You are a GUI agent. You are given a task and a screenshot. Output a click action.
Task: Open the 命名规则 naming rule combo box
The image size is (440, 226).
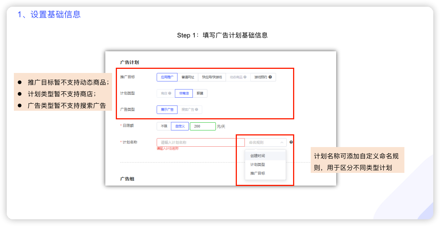pyautogui.click(x=262, y=143)
